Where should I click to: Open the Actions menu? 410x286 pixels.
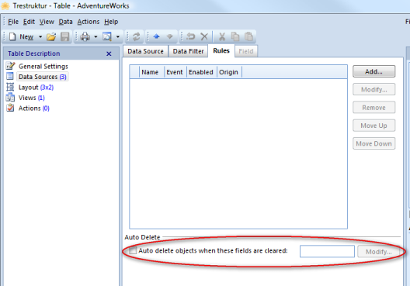(89, 22)
